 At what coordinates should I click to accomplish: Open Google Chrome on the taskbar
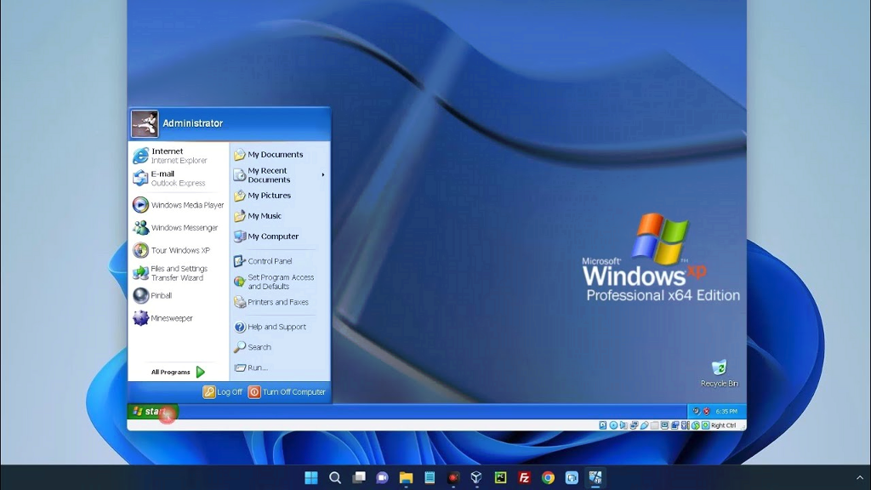click(548, 477)
